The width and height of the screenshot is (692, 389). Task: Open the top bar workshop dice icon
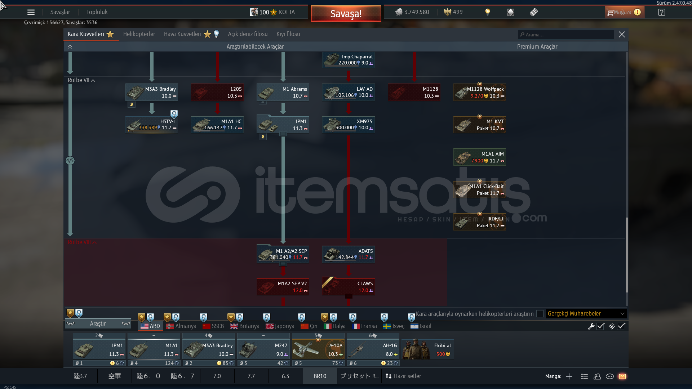click(x=534, y=12)
